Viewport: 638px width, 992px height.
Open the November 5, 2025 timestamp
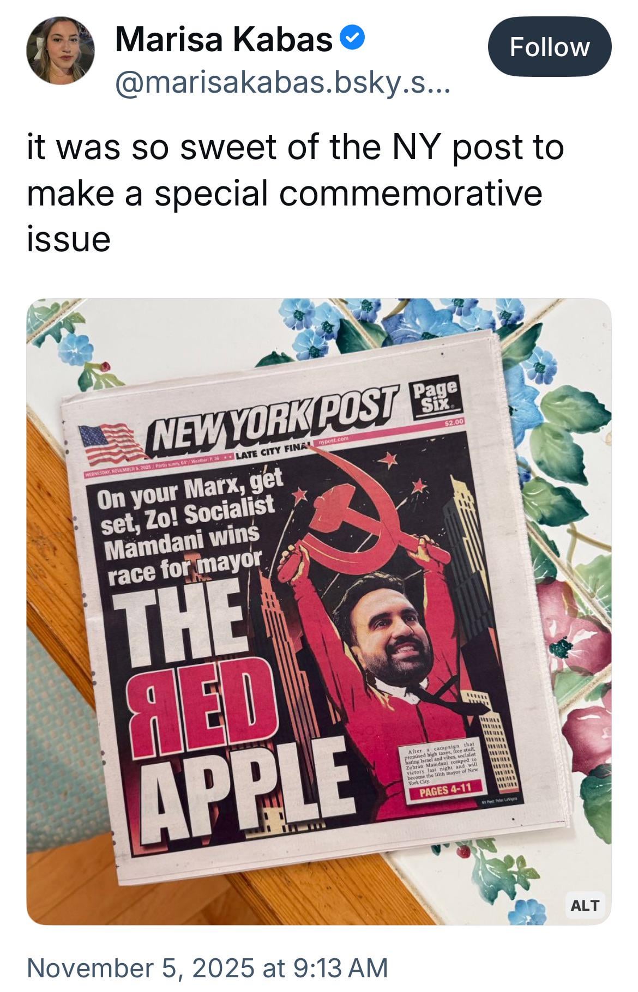207,967
